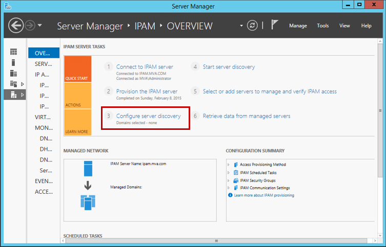This screenshot has width=386, height=247.
Task: Click the Refresh icon in the header
Action: coord(252,26)
